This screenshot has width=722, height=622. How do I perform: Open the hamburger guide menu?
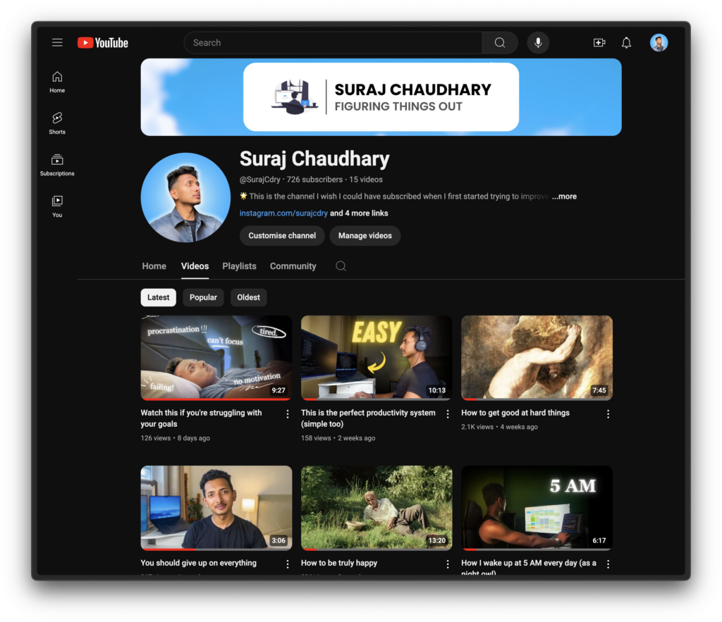pos(57,43)
